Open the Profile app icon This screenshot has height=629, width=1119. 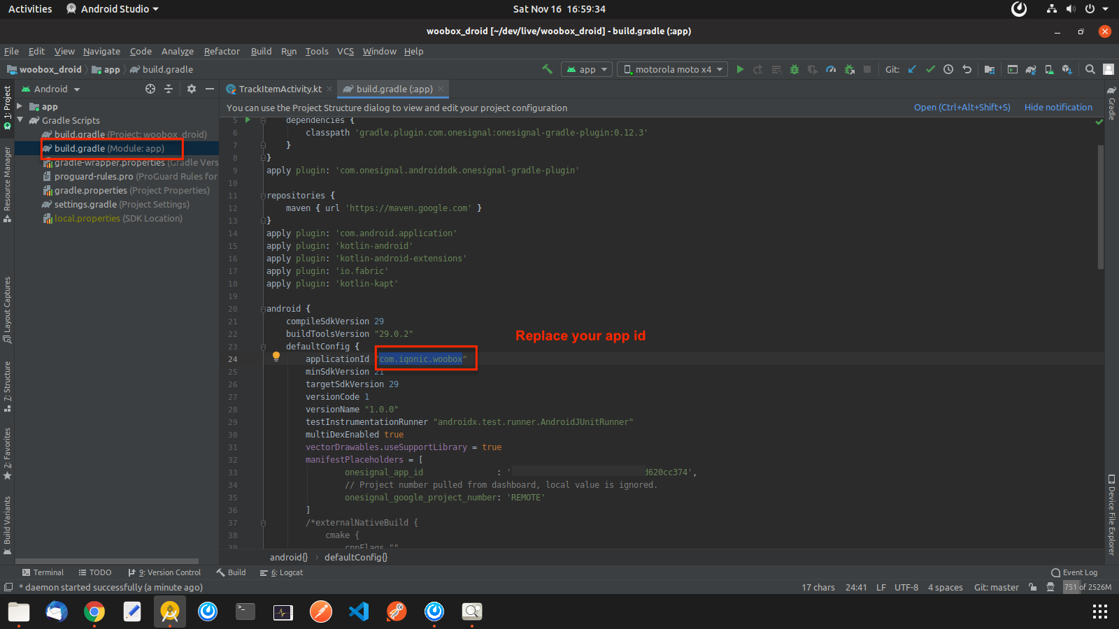tap(831, 69)
